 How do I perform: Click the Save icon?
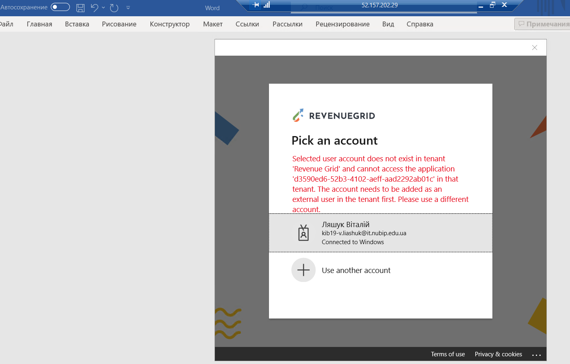click(80, 7)
